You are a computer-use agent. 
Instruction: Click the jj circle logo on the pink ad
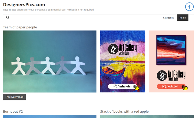(x=162, y=75)
